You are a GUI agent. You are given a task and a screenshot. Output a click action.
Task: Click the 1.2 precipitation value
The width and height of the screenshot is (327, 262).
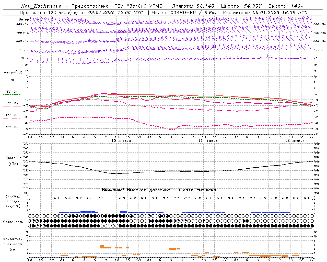89,198
